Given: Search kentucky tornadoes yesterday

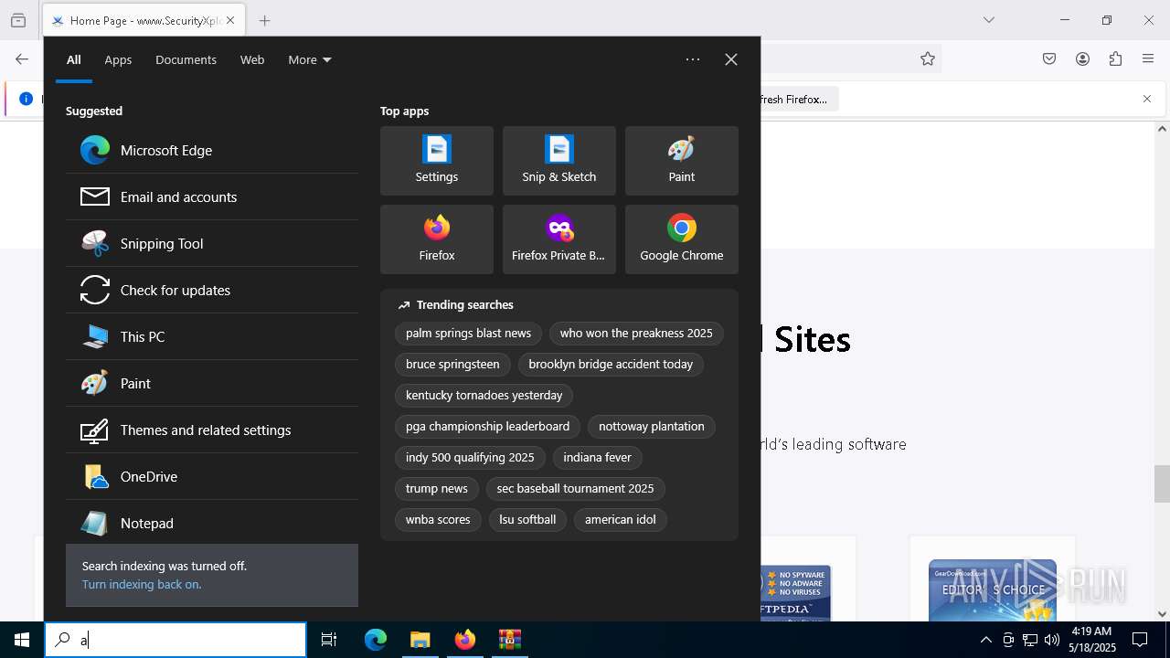Looking at the screenshot, I should click(x=484, y=396).
